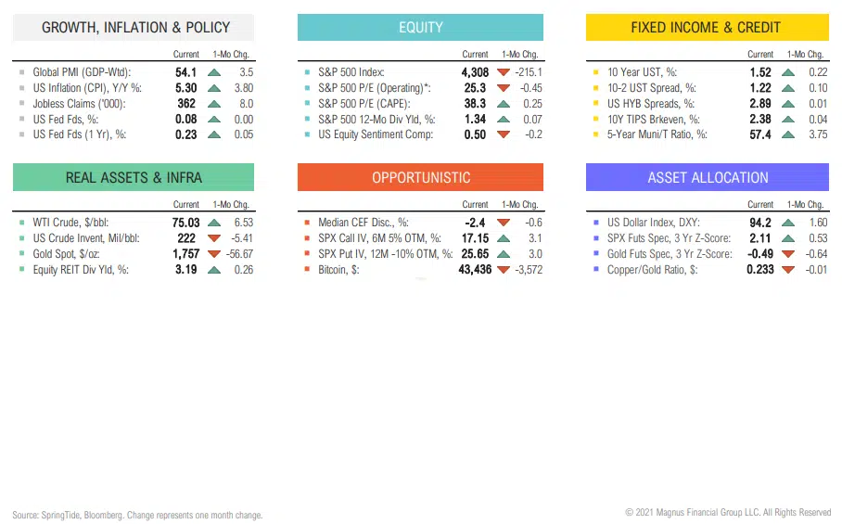Click the Bitcoin current value 43,436
The image size is (842, 524).
click(468, 270)
